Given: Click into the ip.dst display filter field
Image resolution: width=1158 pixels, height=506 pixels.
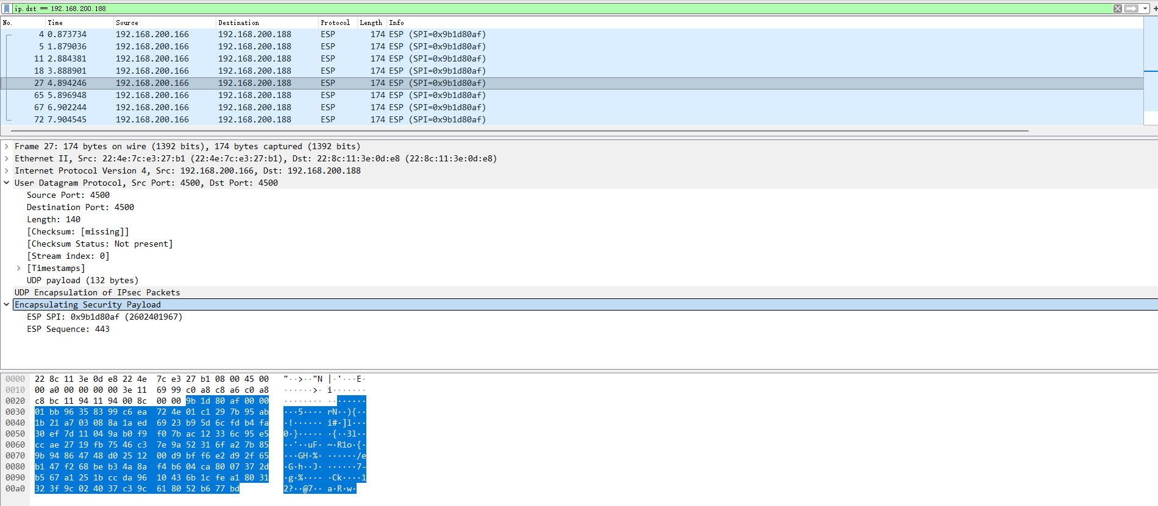Looking at the screenshot, I should [x=561, y=9].
